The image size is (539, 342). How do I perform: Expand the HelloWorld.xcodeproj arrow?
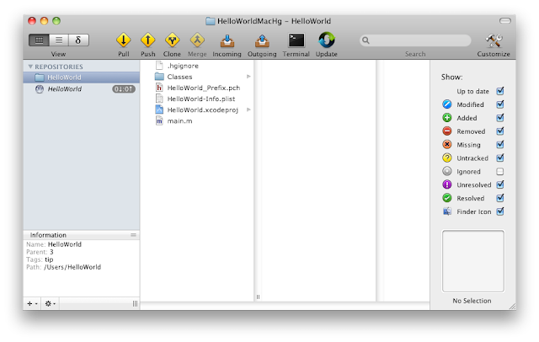tap(248, 110)
